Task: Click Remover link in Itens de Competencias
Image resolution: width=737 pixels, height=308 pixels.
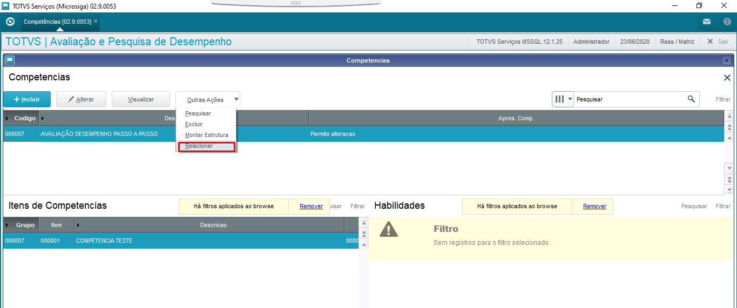Action: click(x=311, y=206)
